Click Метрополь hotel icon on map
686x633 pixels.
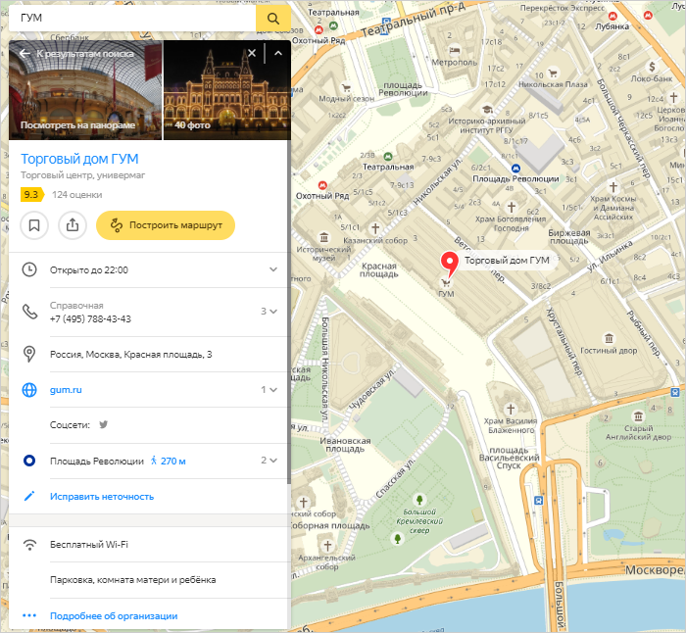click(x=455, y=50)
